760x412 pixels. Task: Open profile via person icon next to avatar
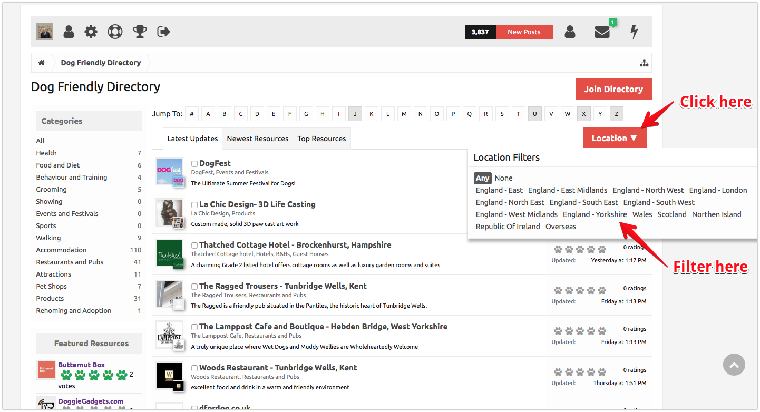[69, 32]
